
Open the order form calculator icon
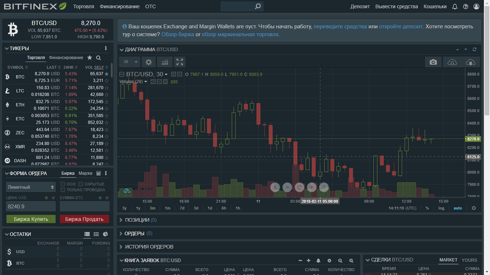98,173
